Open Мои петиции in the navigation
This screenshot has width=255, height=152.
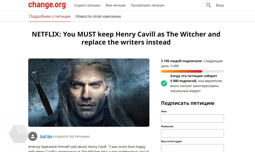[116, 5]
